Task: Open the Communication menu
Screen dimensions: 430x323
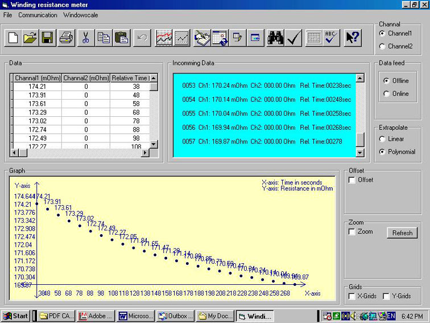Action: coord(38,15)
